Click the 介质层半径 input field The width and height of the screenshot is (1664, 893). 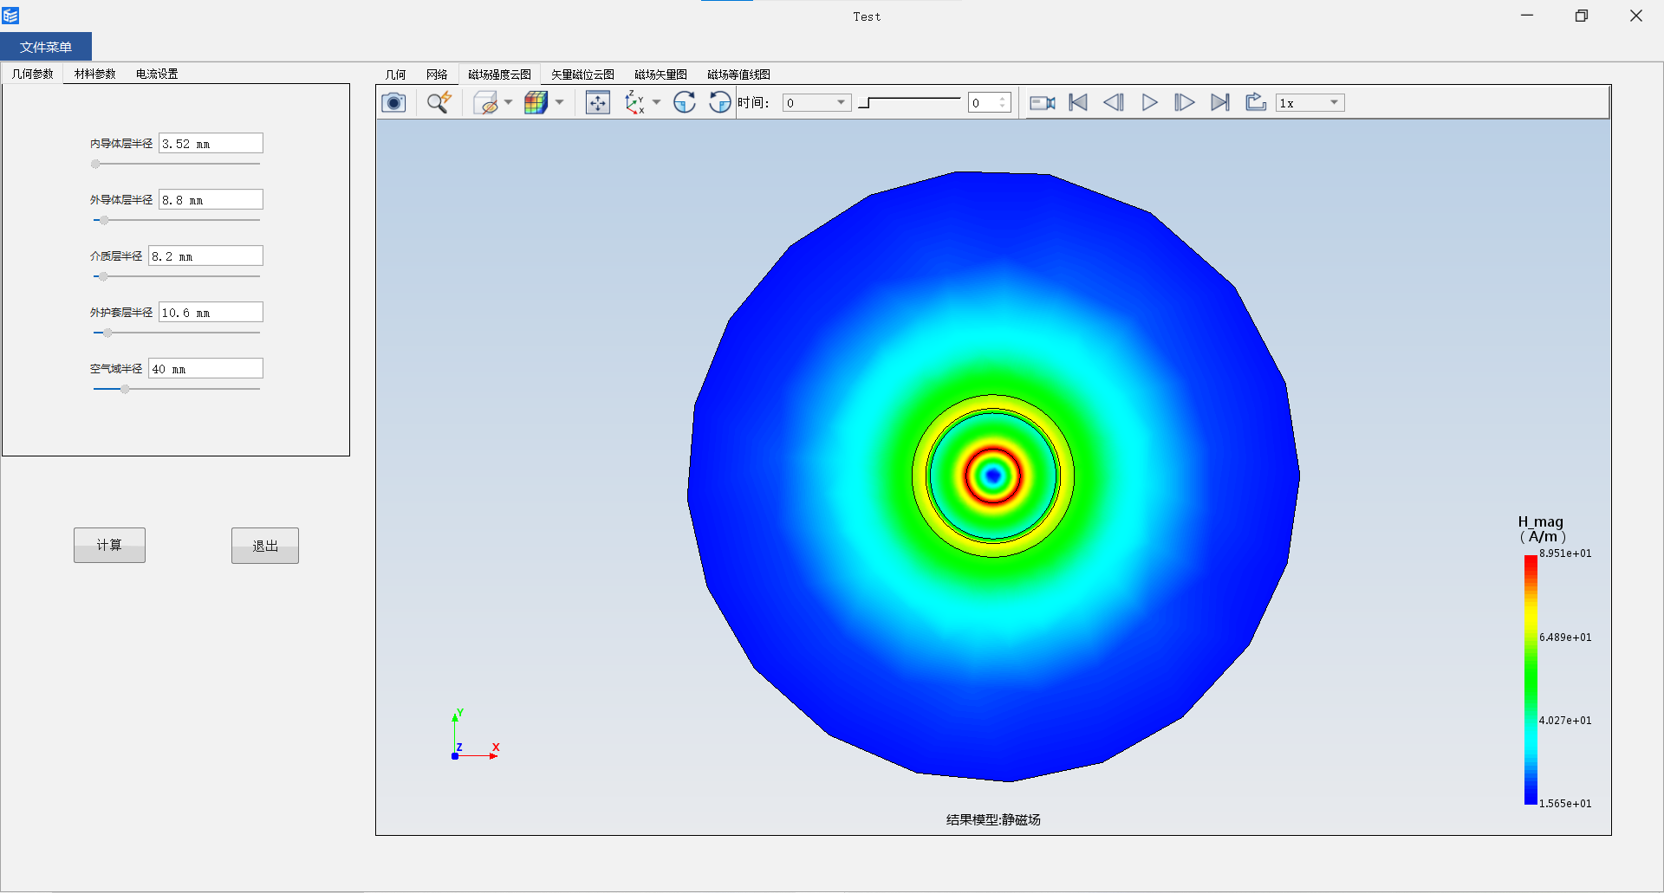[205, 256]
